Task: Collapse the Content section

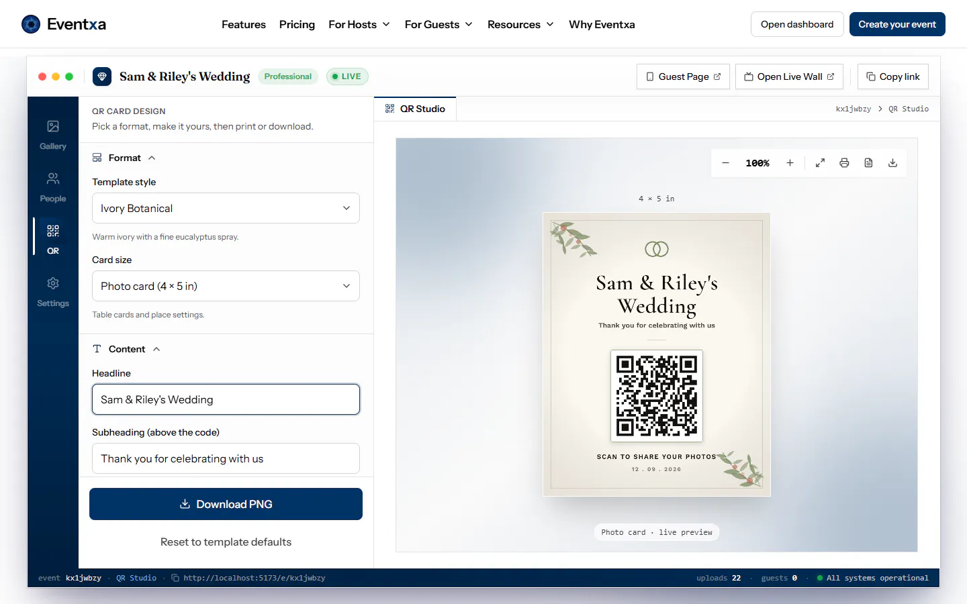Action: tap(126, 349)
